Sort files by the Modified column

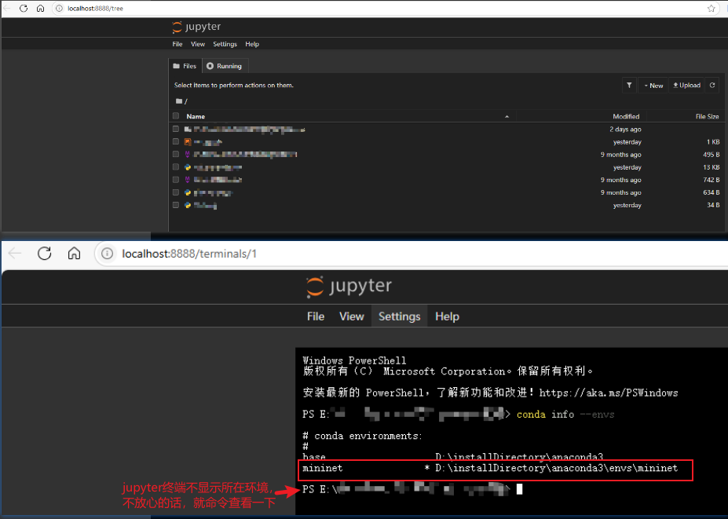pyautogui.click(x=626, y=115)
